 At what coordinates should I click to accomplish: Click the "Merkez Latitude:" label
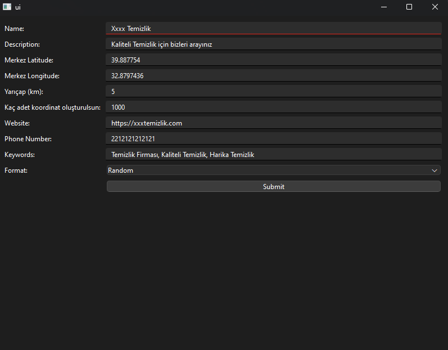(x=29, y=60)
